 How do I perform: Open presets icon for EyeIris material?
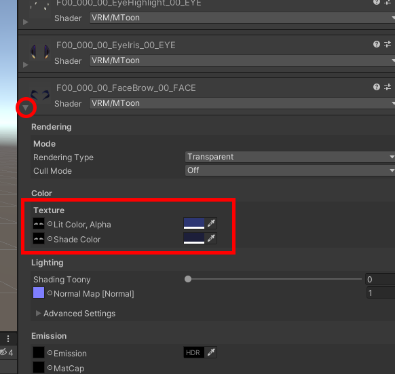point(388,44)
